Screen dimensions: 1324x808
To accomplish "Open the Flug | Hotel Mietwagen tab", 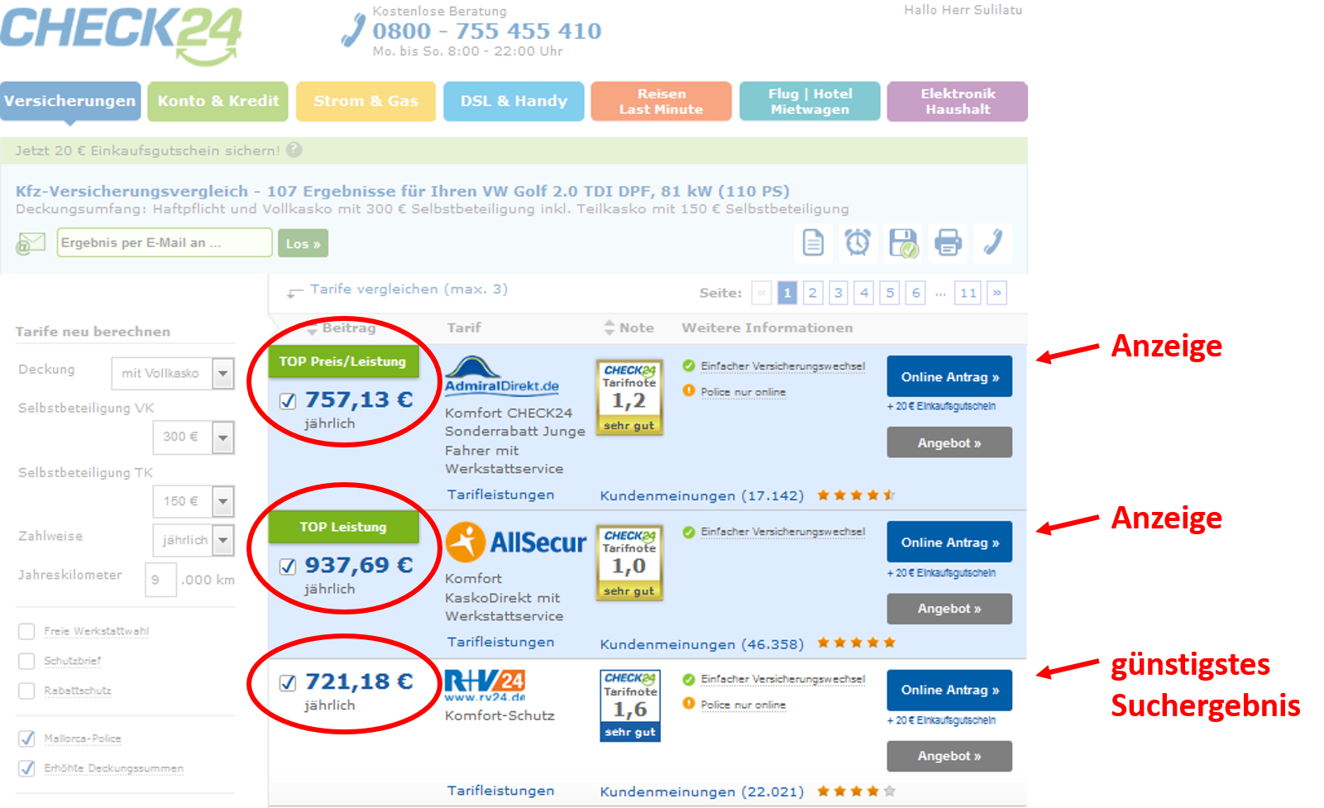I will click(810, 101).
